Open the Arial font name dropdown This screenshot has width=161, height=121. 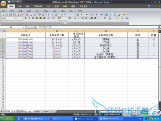tap(14, 18)
